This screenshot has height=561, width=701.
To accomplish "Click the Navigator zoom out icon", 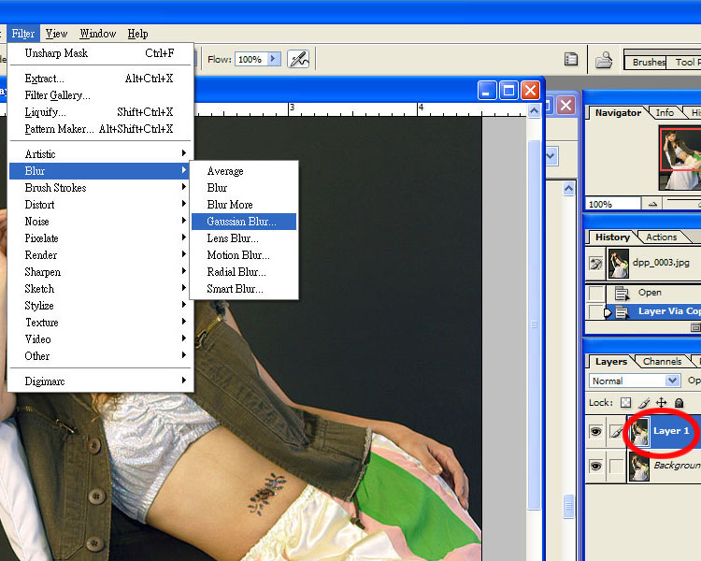I will tap(653, 204).
